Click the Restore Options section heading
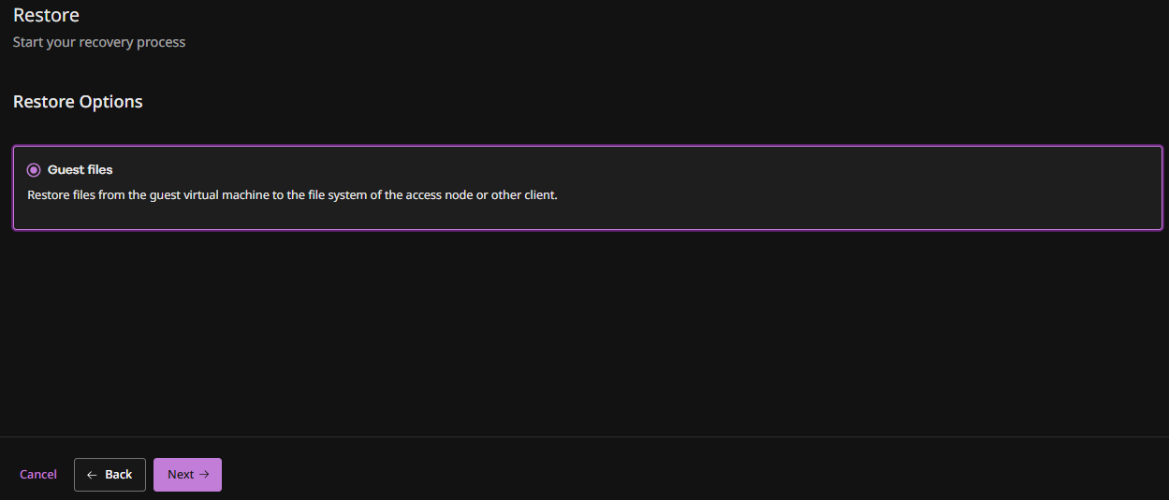This screenshot has width=1169, height=500. (78, 102)
